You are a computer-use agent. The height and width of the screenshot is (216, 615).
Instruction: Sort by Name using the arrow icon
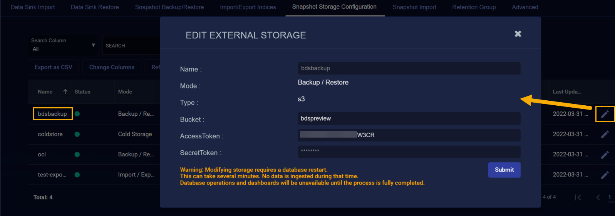tap(65, 91)
